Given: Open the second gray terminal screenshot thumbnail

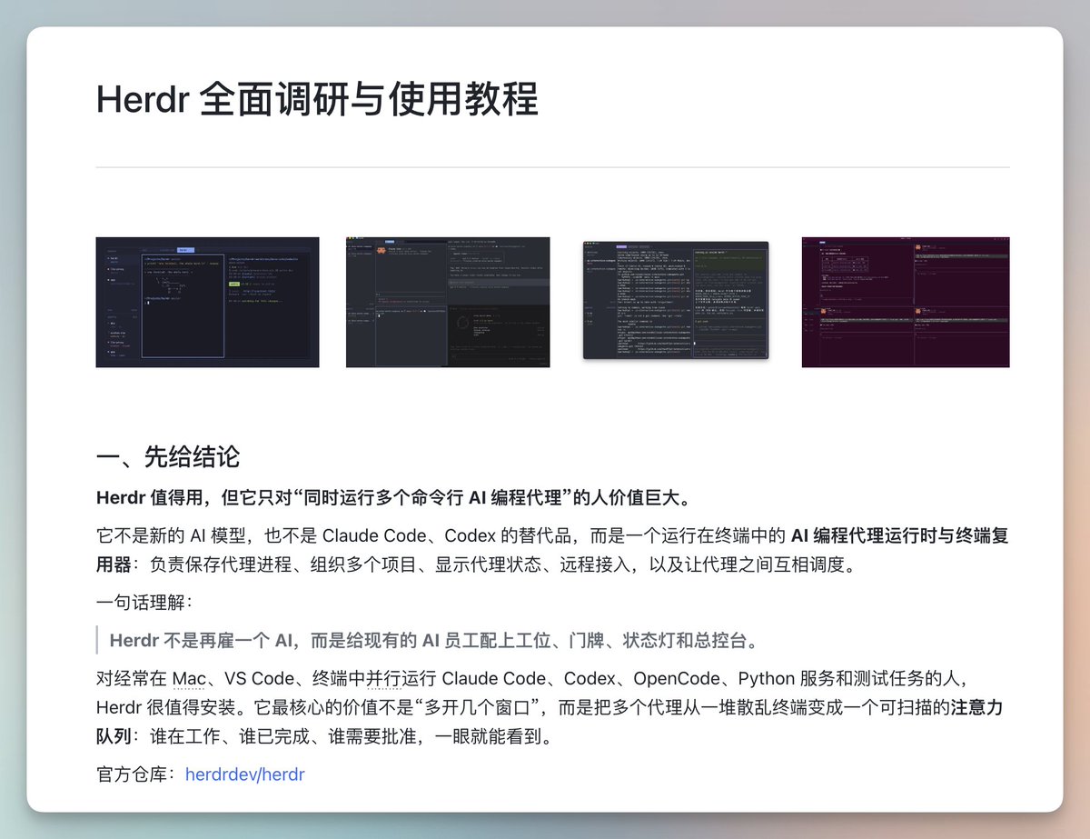Looking at the screenshot, I should pos(448,302).
